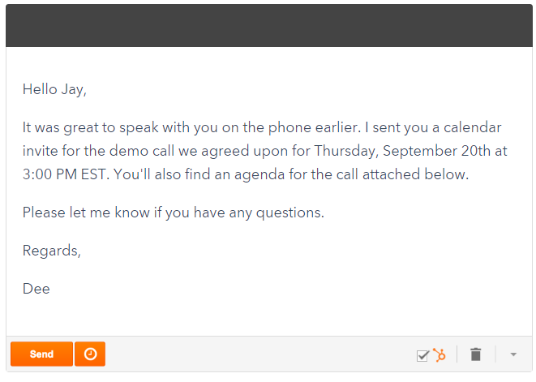This screenshot has width=536, height=382.
Task: Click the orange Send button
Action: 41,354
